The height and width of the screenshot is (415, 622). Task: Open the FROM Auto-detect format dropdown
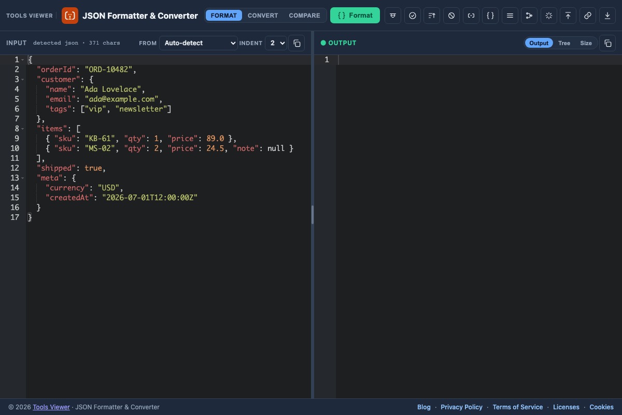199,43
